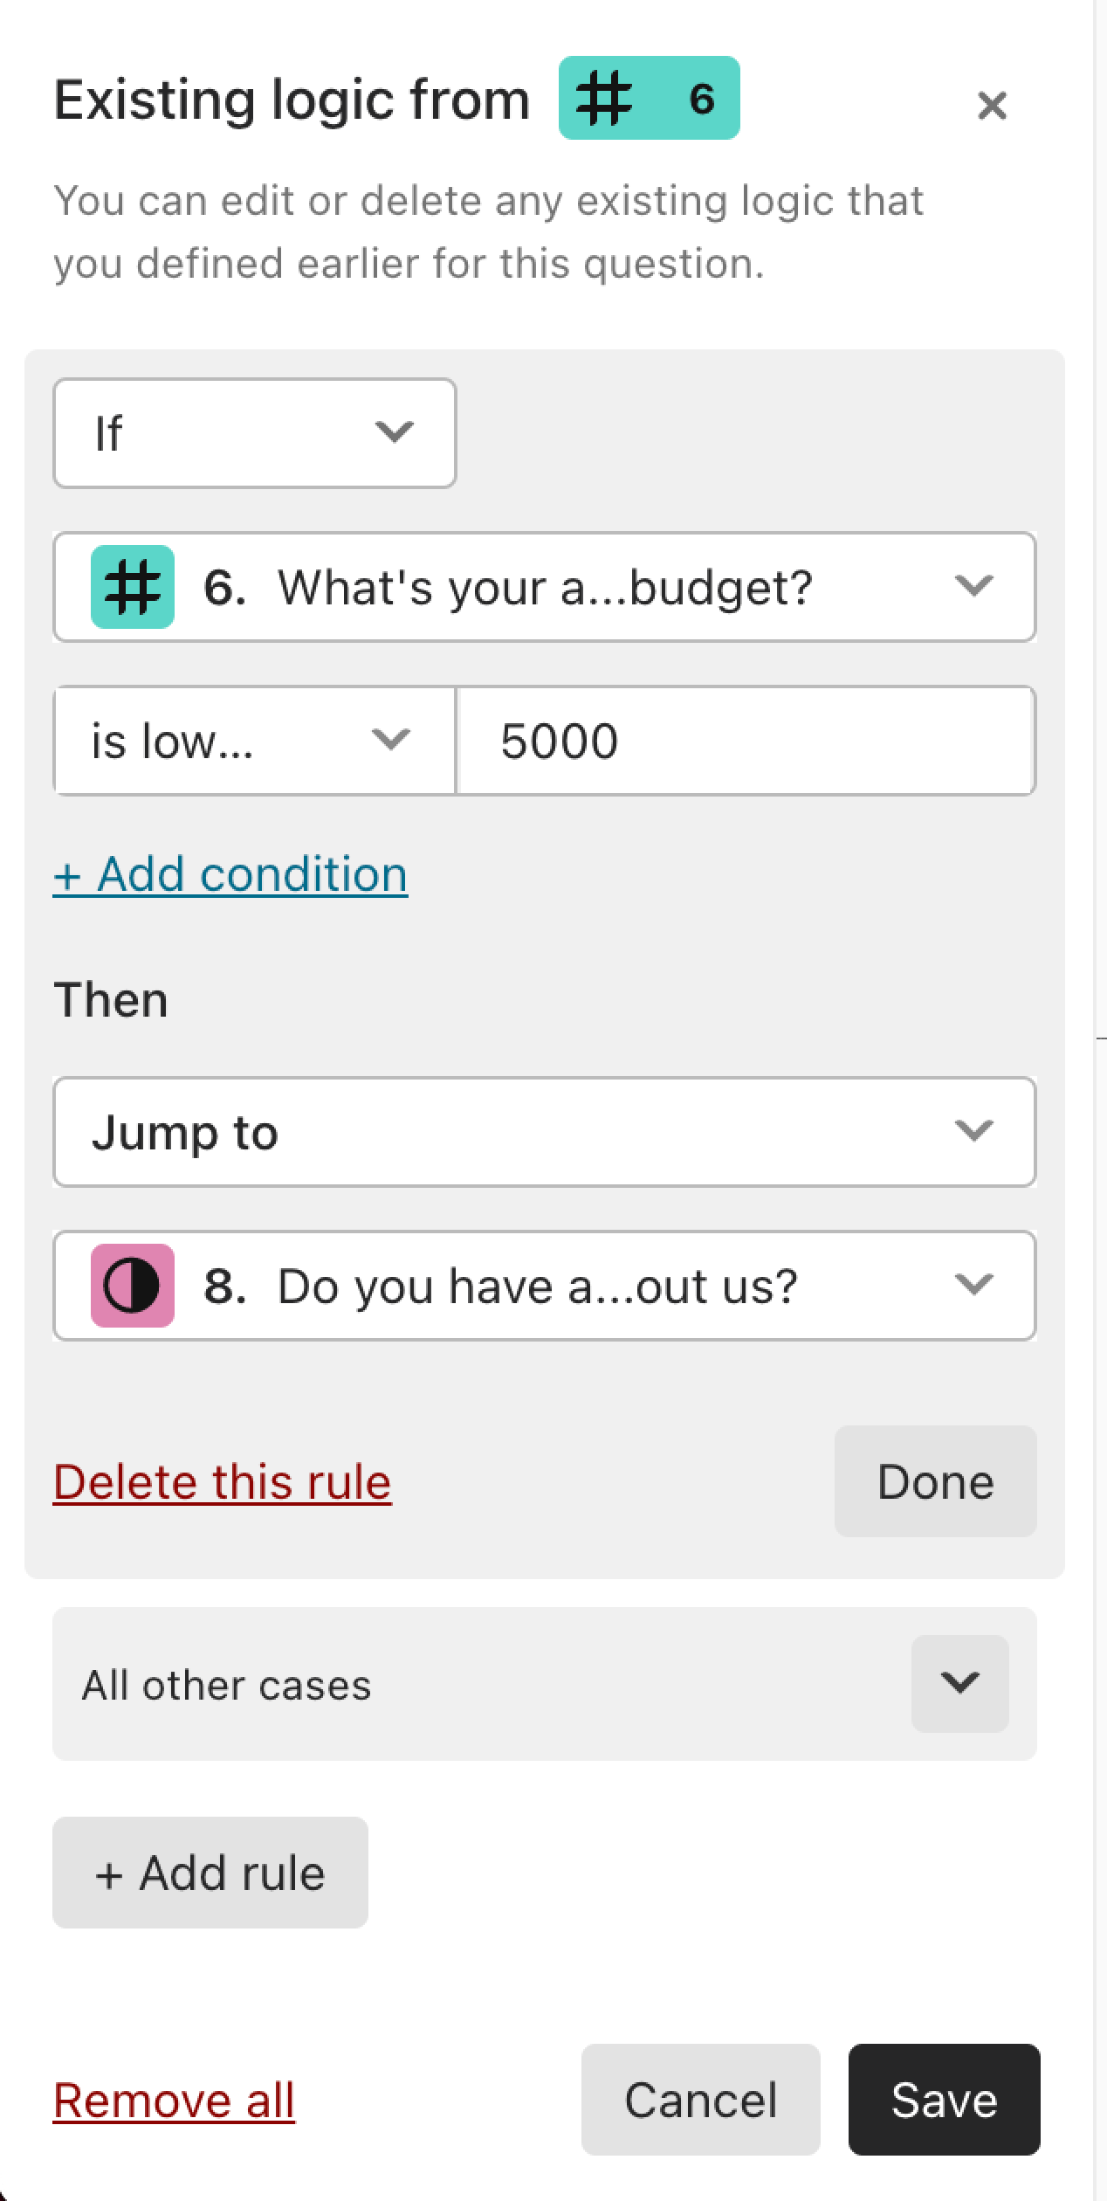Click the chevron beside the 'is low...' operator

[x=390, y=740]
